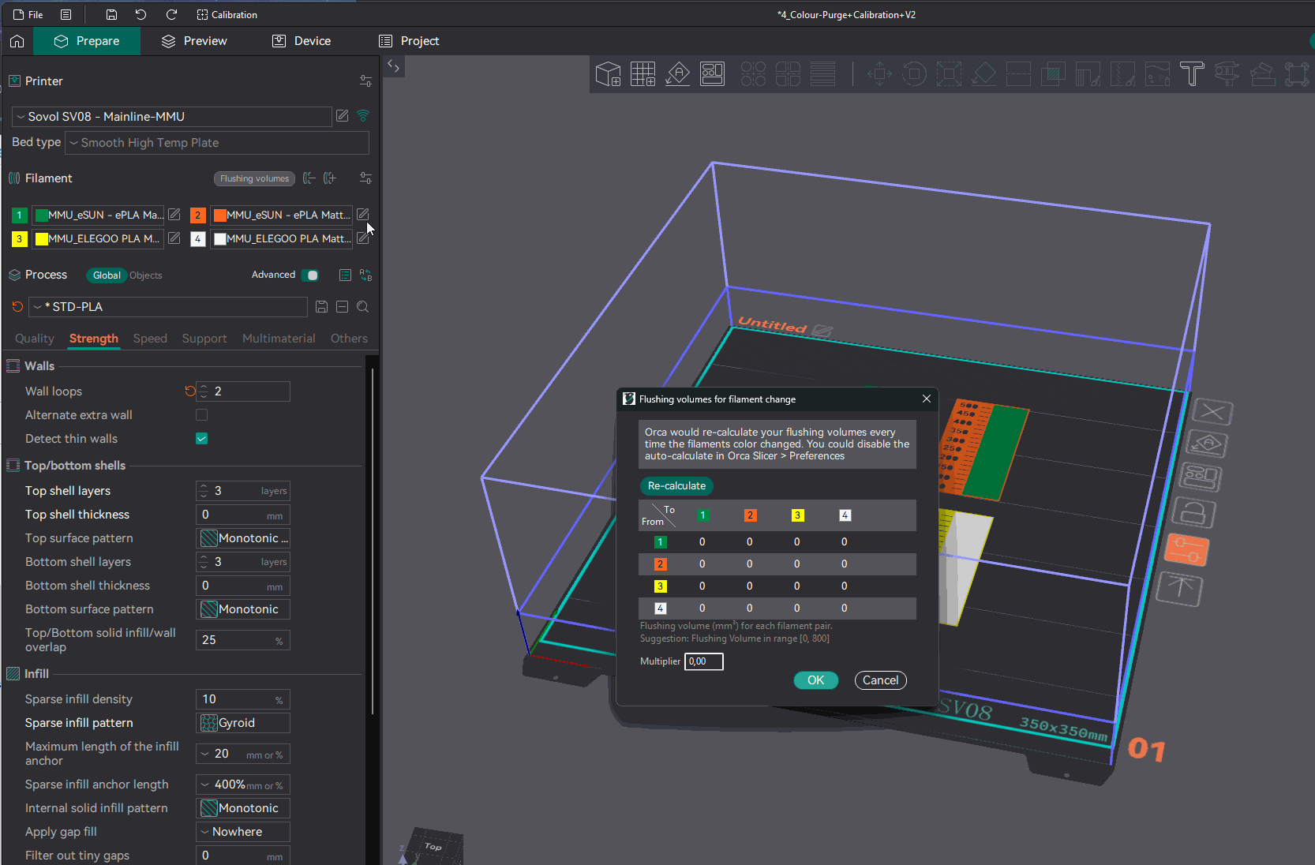Open Bottom surface pattern dropdown

click(x=243, y=609)
